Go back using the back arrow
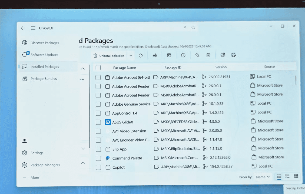 pyautogui.click(x=23, y=28)
